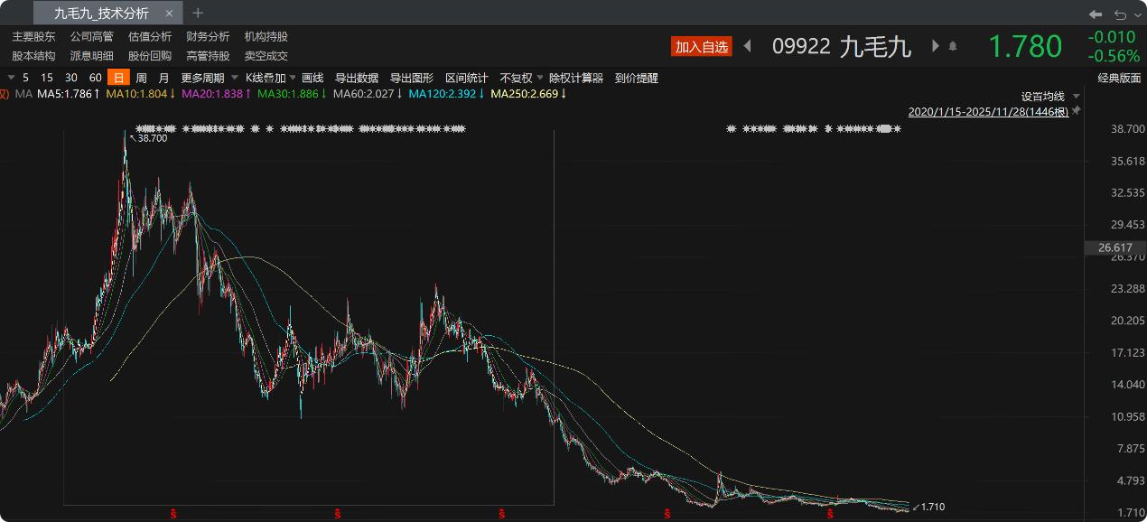The width and height of the screenshot is (1147, 522).
Task: Open a new tab with plus icon
Action: (198, 13)
